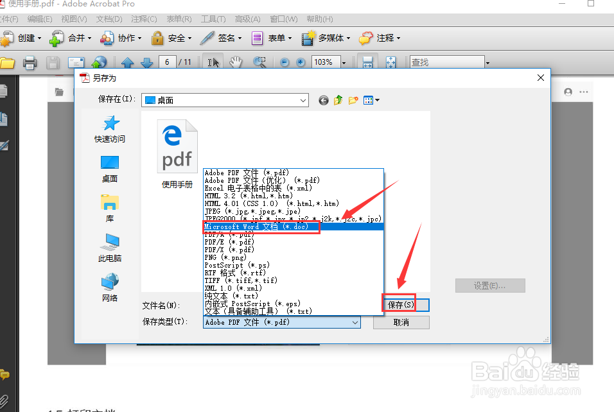
Task: Click the back arrow in Save As dialog
Action: coord(324,101)
